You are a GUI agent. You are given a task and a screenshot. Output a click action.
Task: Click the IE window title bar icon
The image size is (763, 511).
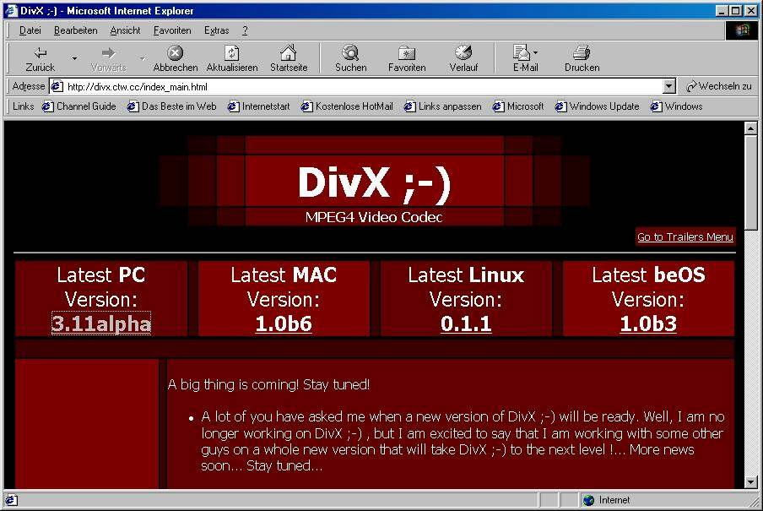[11, 10]
